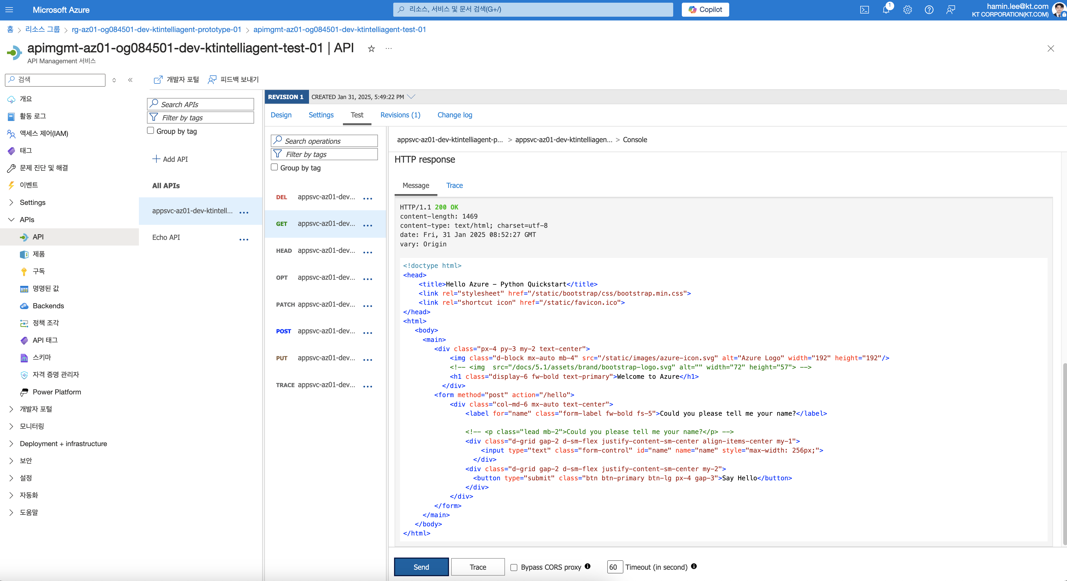Click info icon next to Timeout label

[x=694, y=566]
